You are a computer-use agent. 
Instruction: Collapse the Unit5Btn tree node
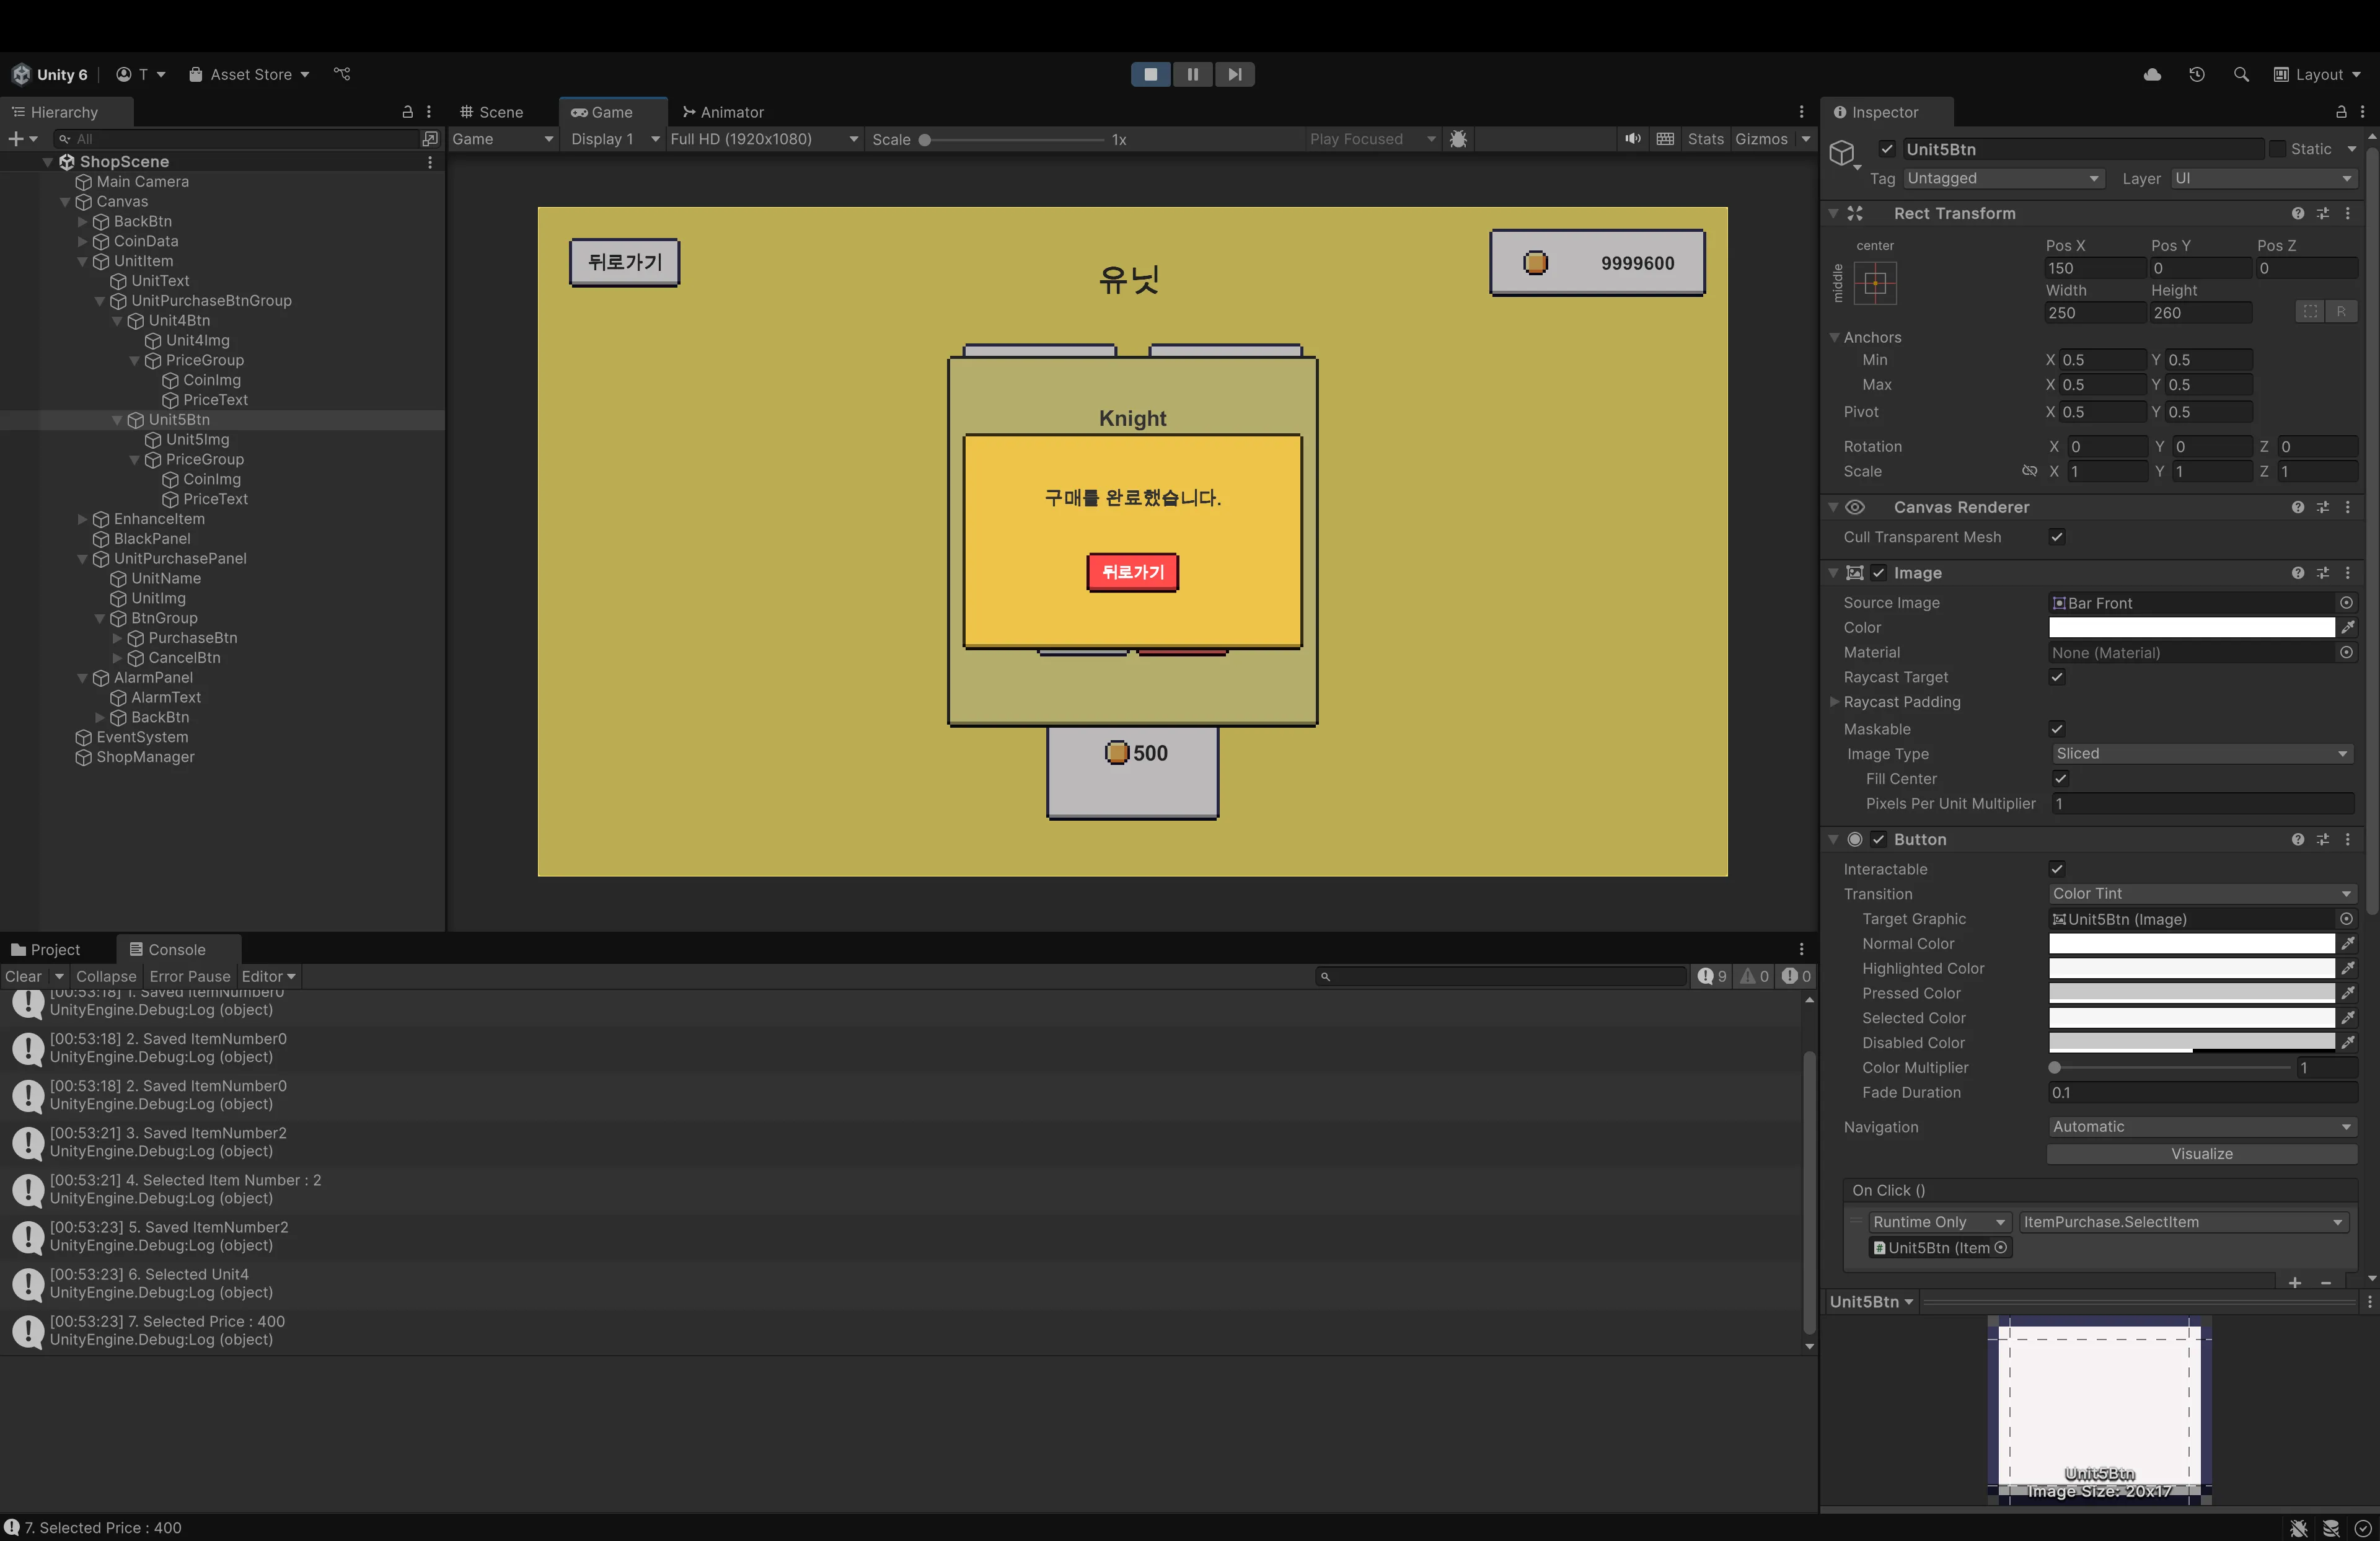(117, 420)
